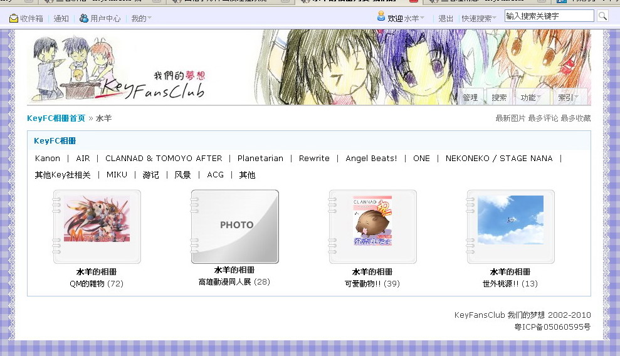Select the 其他 category
This screenshot has height=356, width=620.
click(x=247, y=175)
